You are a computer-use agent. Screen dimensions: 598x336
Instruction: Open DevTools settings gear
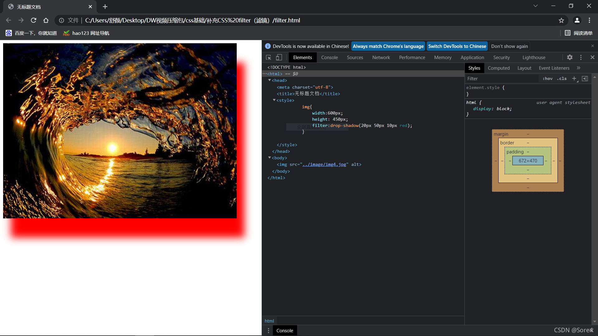(x=570, y=57)
